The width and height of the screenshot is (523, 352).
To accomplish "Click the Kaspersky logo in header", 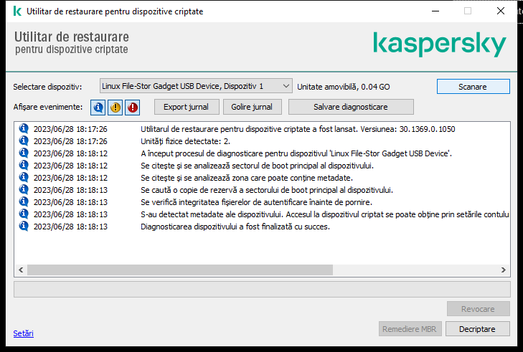I will coord(440,44).
